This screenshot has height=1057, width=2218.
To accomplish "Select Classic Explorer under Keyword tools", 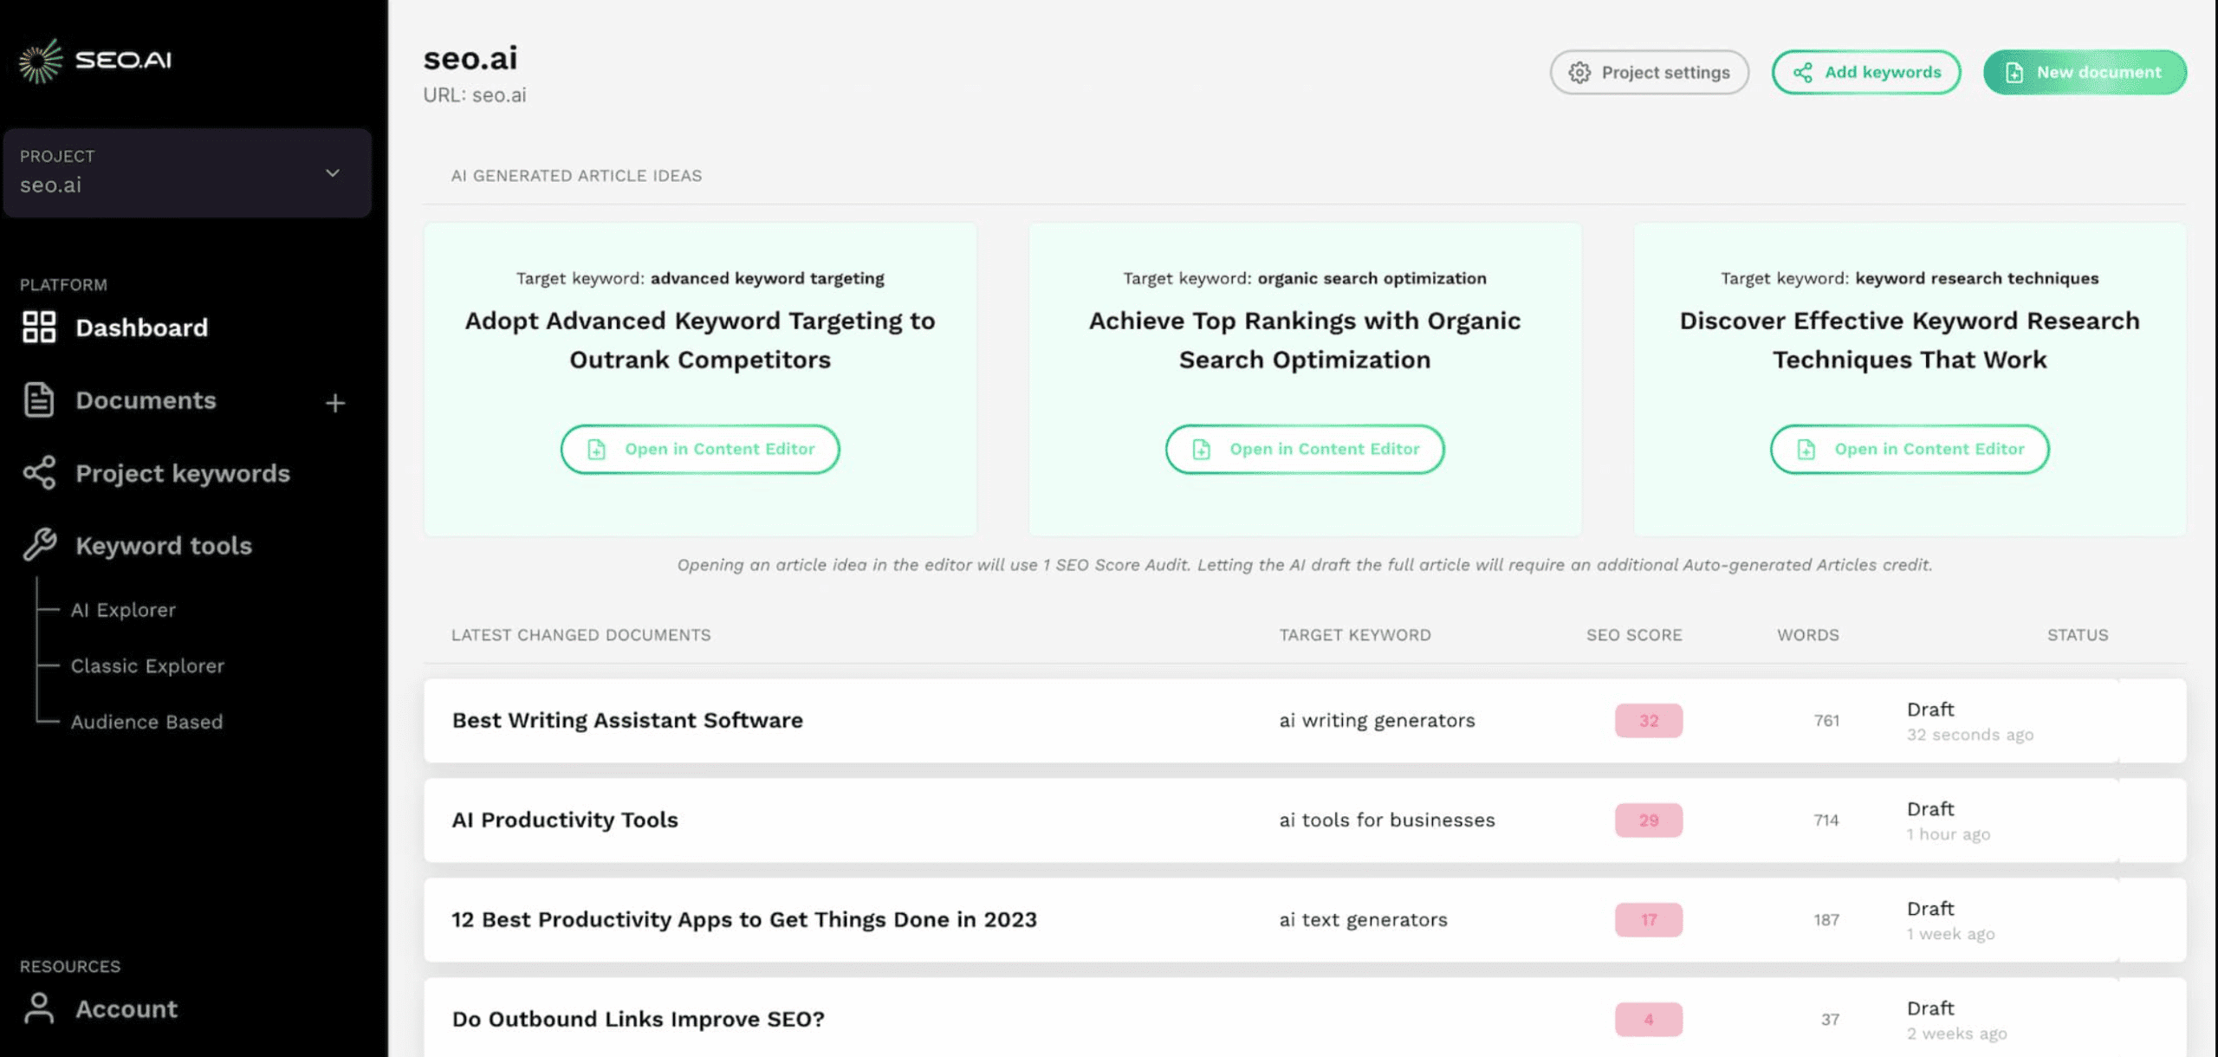I will (147, 665).
